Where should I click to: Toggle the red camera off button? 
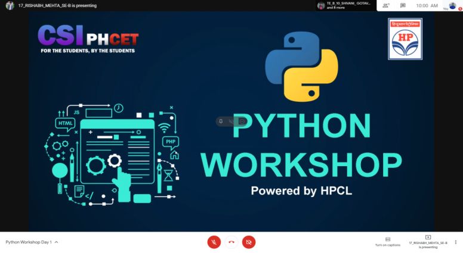pos(249,242)
